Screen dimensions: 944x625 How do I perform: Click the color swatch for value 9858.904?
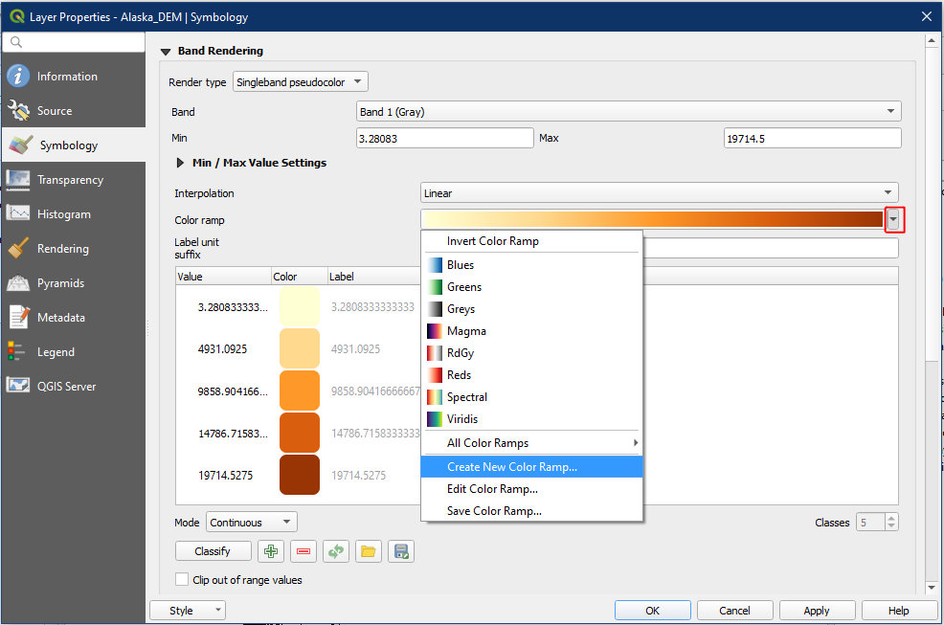299,391
